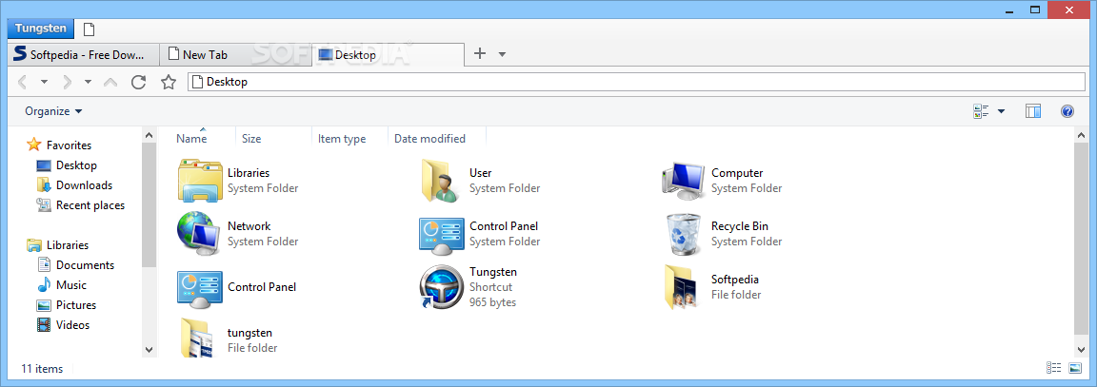Image resolution: width=1097 pixels, height=387 pixels.
Task: Open Videos library in navigation pane
Action: pyautogui.click(x=63, y=325)
